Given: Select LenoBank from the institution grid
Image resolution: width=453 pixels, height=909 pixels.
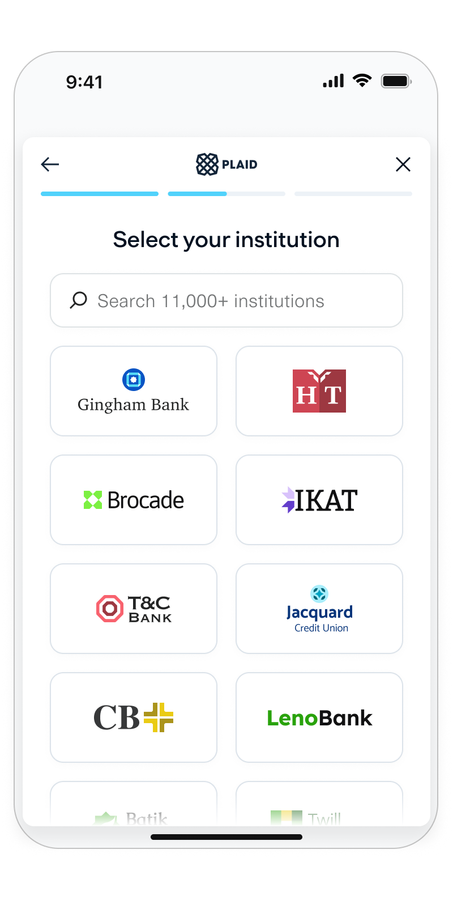Looking at the screenshot, I should pos(319,717).
